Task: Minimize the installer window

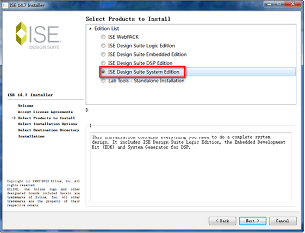Action: (270, 4)
